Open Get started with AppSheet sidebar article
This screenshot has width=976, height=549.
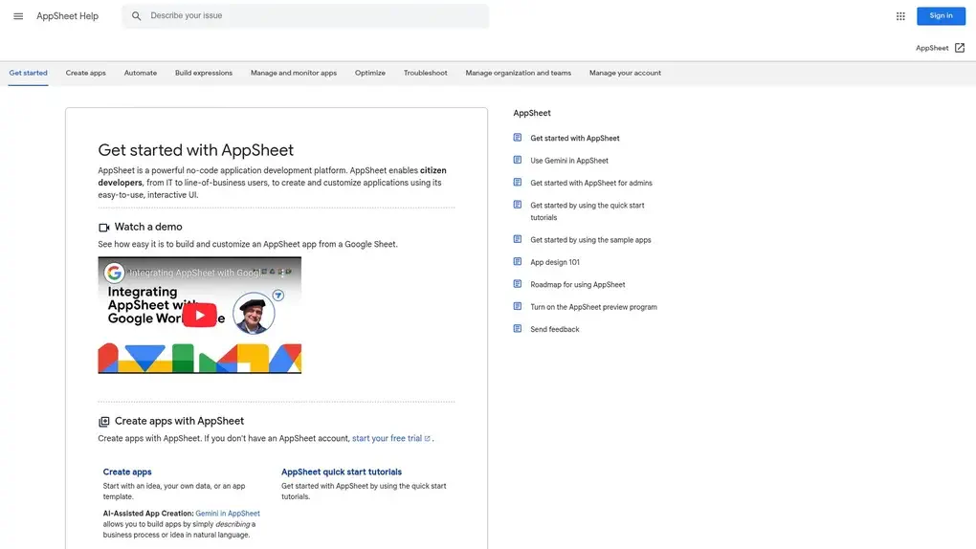tap(574, 138)
